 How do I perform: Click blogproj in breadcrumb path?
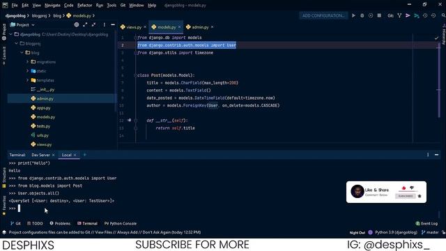(39, 15)
